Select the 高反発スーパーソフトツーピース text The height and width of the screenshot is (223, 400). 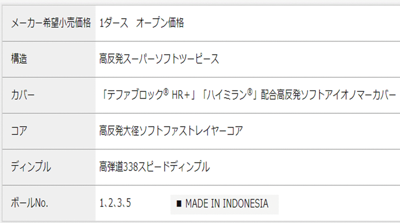tap(159, 59)
